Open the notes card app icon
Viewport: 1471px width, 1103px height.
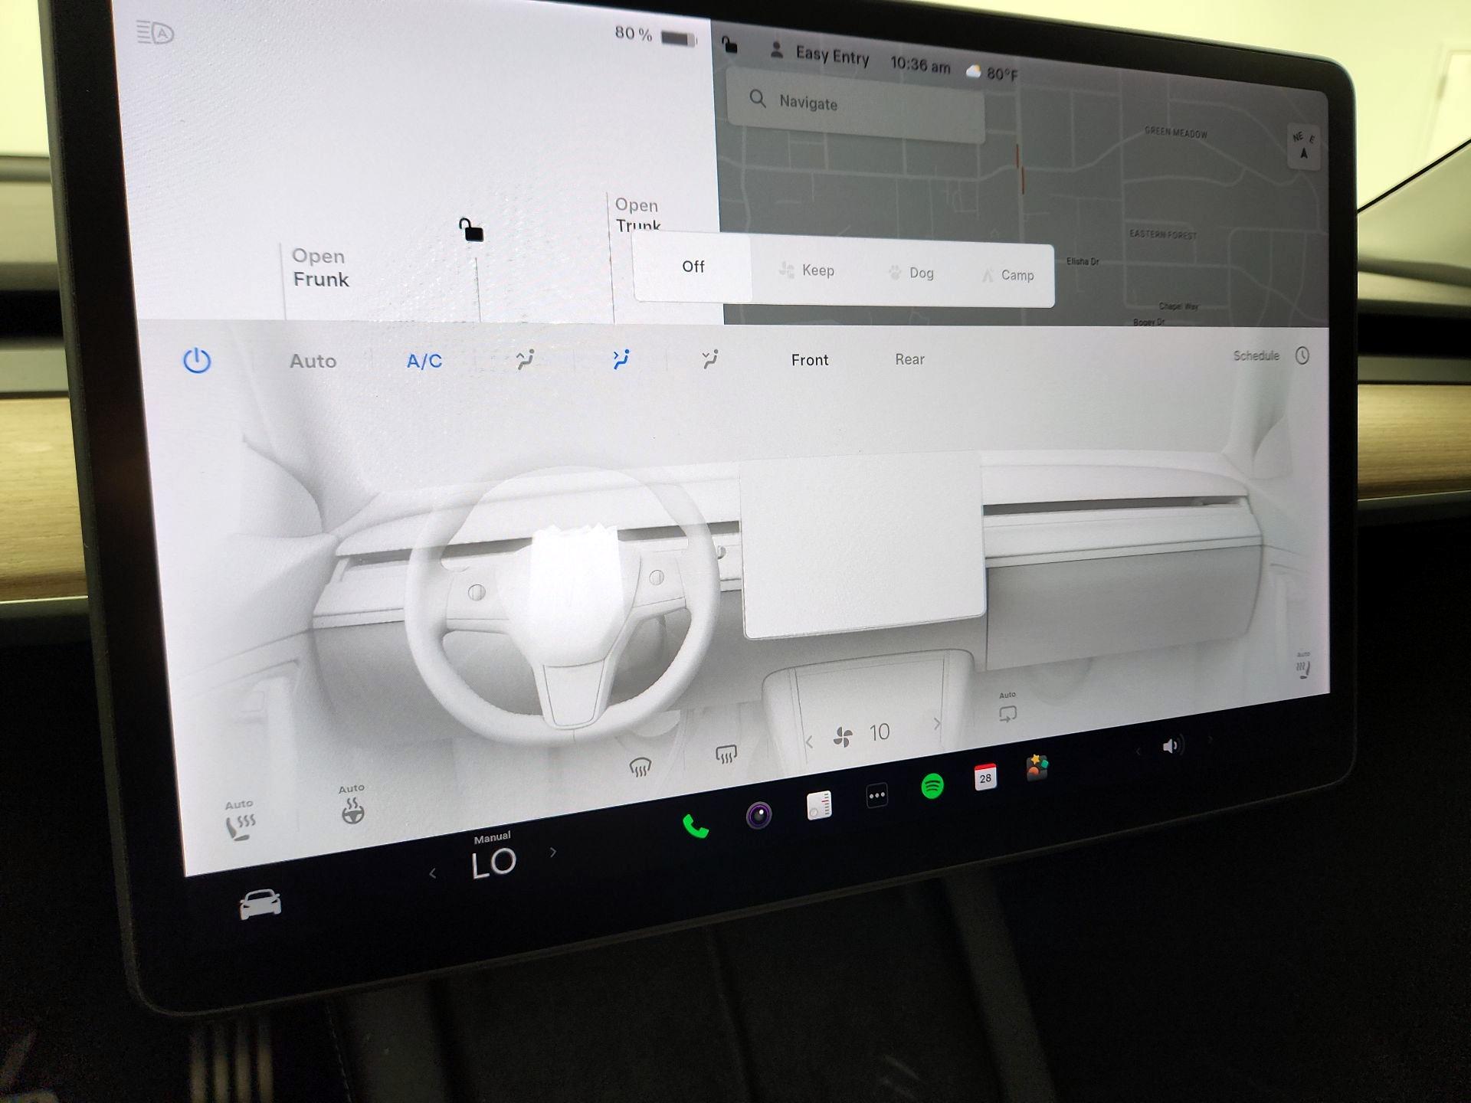point(819,804)
